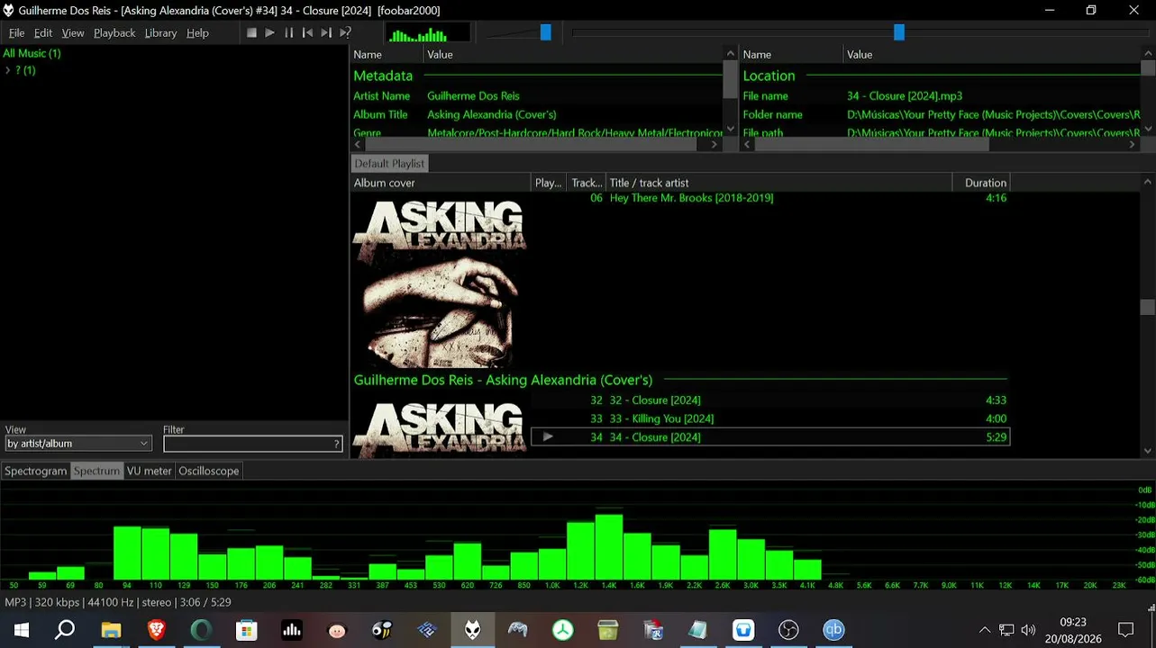This screenshot has height=648, width=1156.
Task: Switch to the Spectrogram tab
Action: (36, 471)
